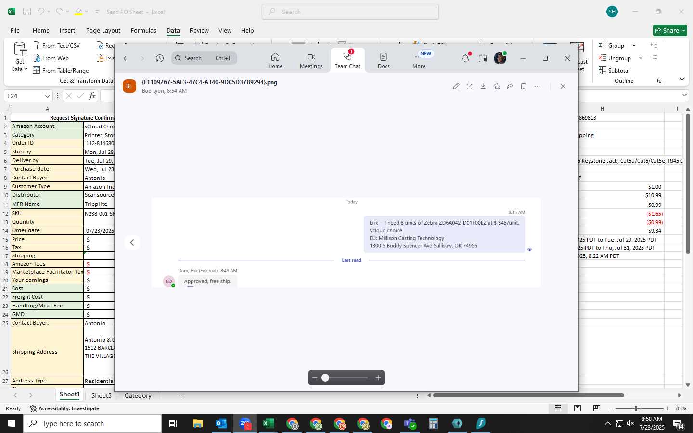693x433 pixels.
Task: Click From Table/Range in Excel
Action: tap(61, 70)
